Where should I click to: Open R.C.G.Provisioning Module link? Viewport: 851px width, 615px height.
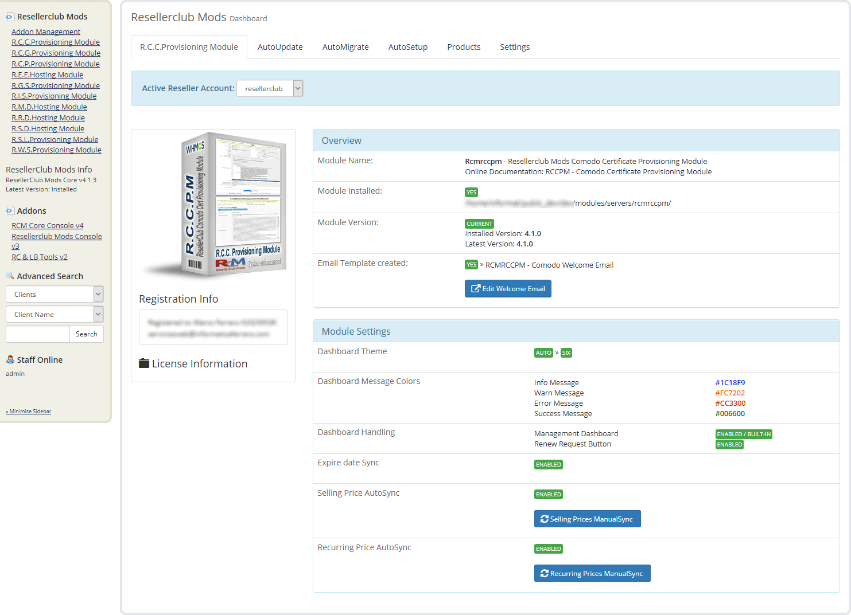pyautogui.click(x=56, y=53)
